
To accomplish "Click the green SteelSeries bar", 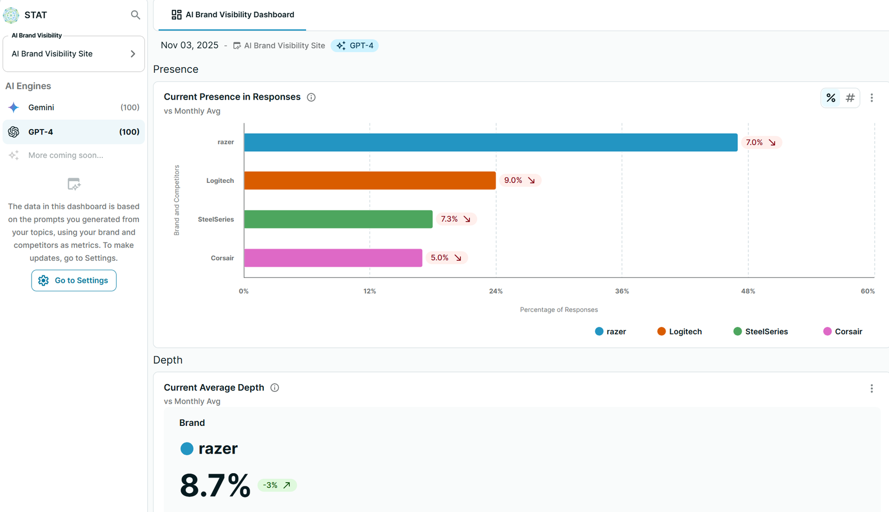I will coord(338,219).
